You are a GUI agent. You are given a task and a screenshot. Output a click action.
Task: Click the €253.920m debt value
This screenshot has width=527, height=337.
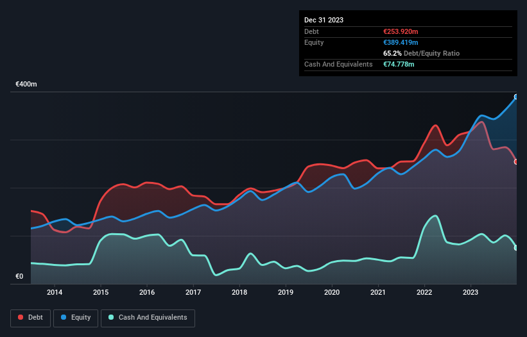click(401, 31)
